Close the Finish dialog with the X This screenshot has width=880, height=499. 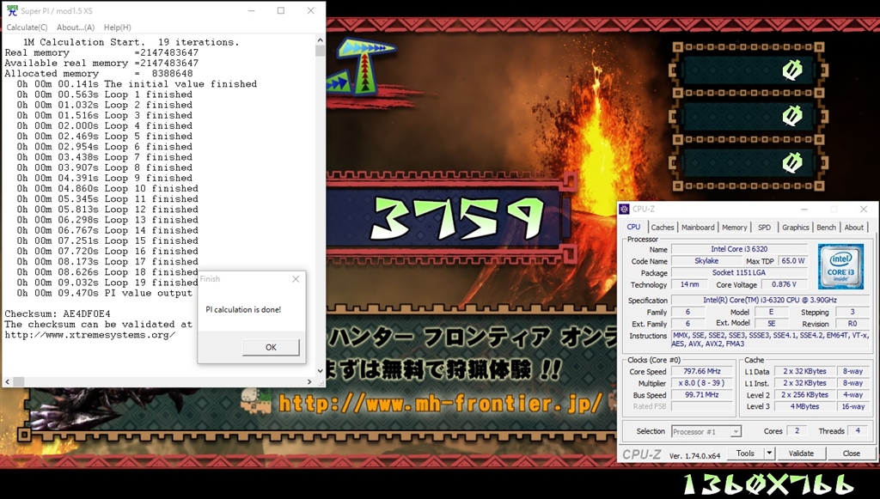tap(296, 279)
